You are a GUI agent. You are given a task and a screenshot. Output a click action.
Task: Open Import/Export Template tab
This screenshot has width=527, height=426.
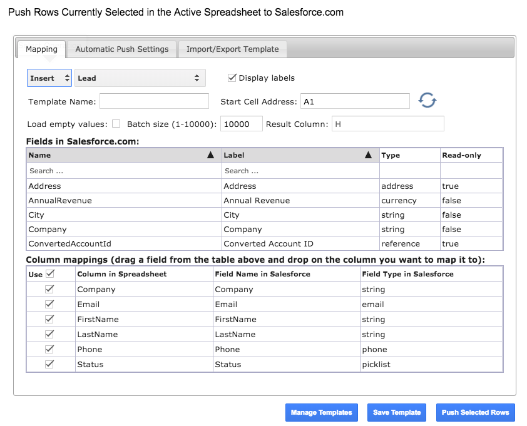233,49
